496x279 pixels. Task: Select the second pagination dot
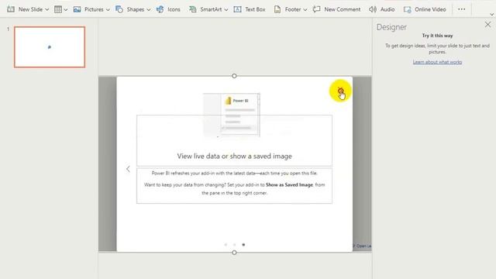coord(234,245)
